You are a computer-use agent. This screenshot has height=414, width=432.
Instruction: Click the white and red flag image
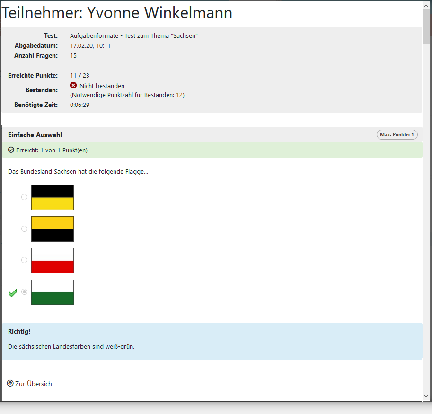(x=53, y=261)
